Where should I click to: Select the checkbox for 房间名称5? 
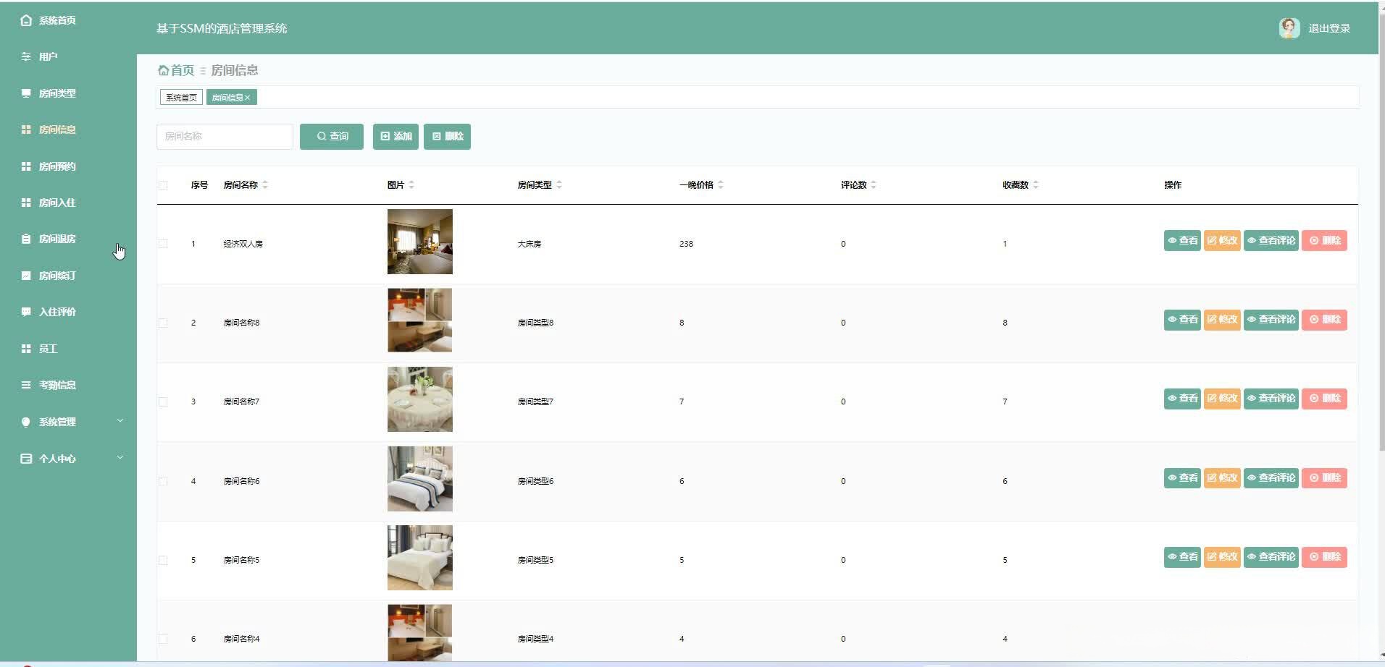pos(163,560)
